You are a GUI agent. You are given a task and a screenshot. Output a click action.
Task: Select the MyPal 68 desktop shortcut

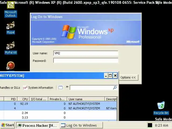pyautogui.click(x=11, y=48)
